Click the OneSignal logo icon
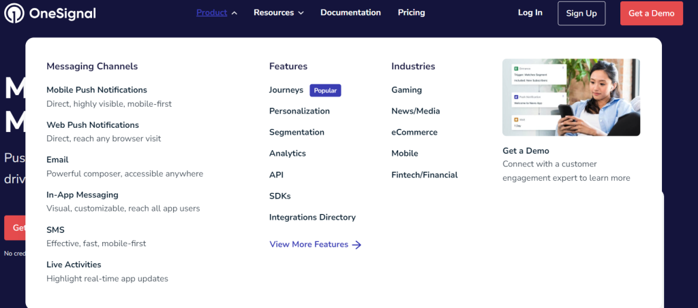This screenshot has height=308, width=698. [14, 13]
